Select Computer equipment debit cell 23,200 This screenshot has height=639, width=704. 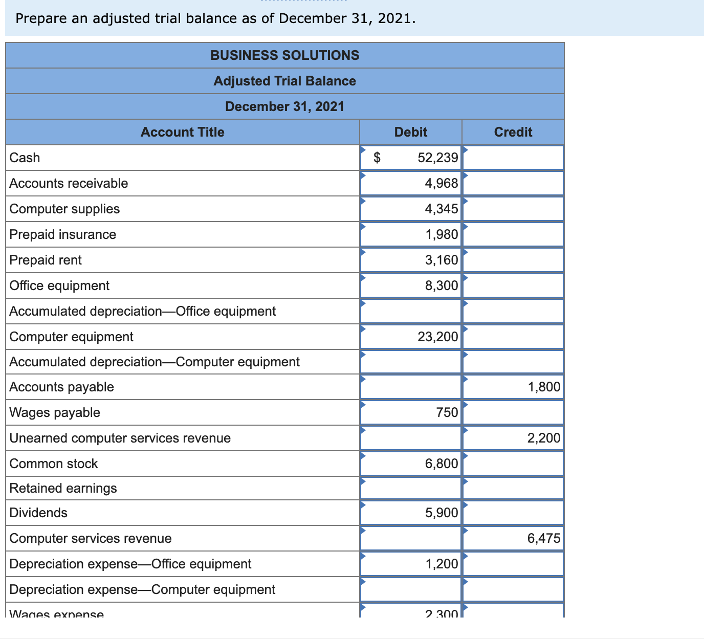(411, 337)
